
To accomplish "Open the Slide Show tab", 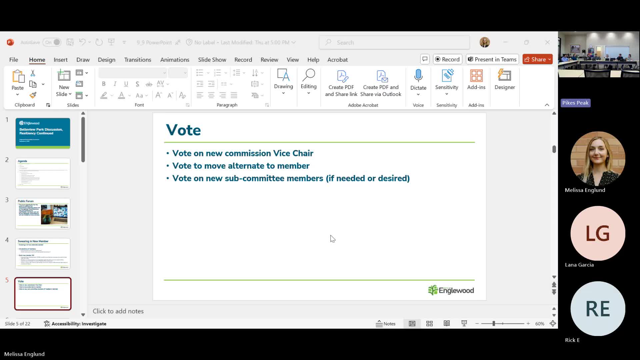I will click(x=212, y=60).
